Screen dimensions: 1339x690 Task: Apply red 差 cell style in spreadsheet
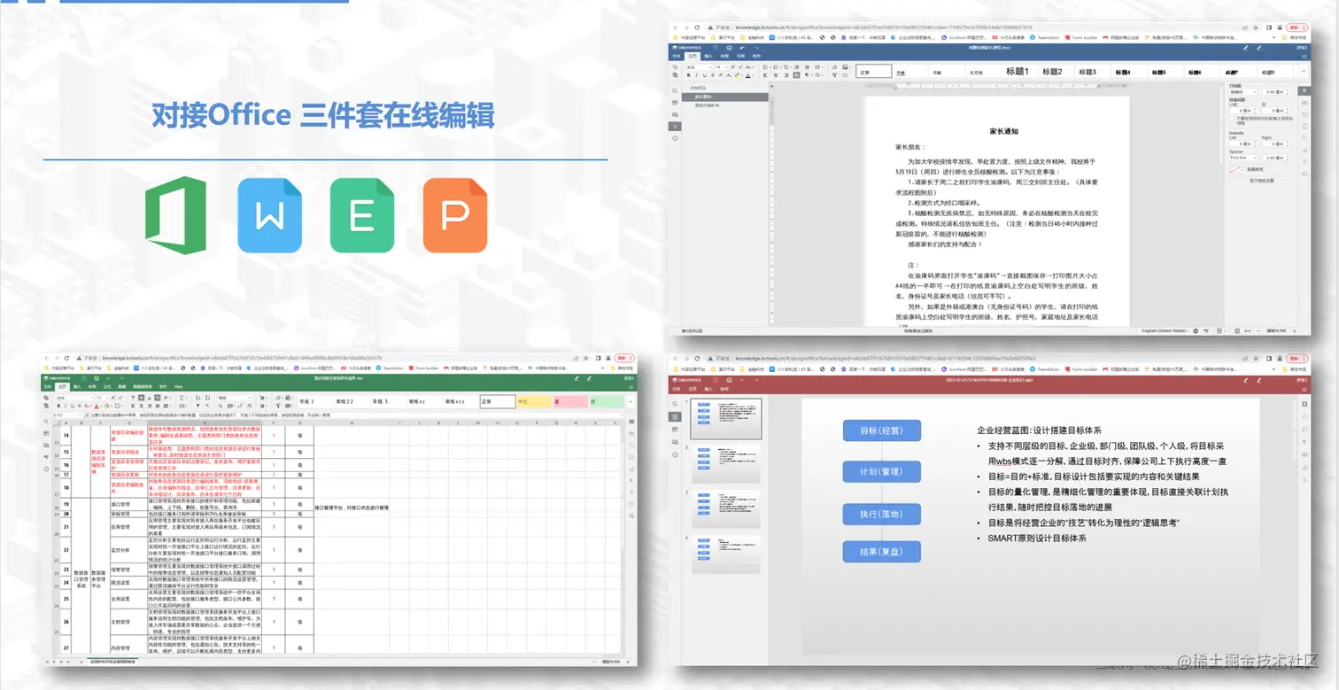click(570, 401)
